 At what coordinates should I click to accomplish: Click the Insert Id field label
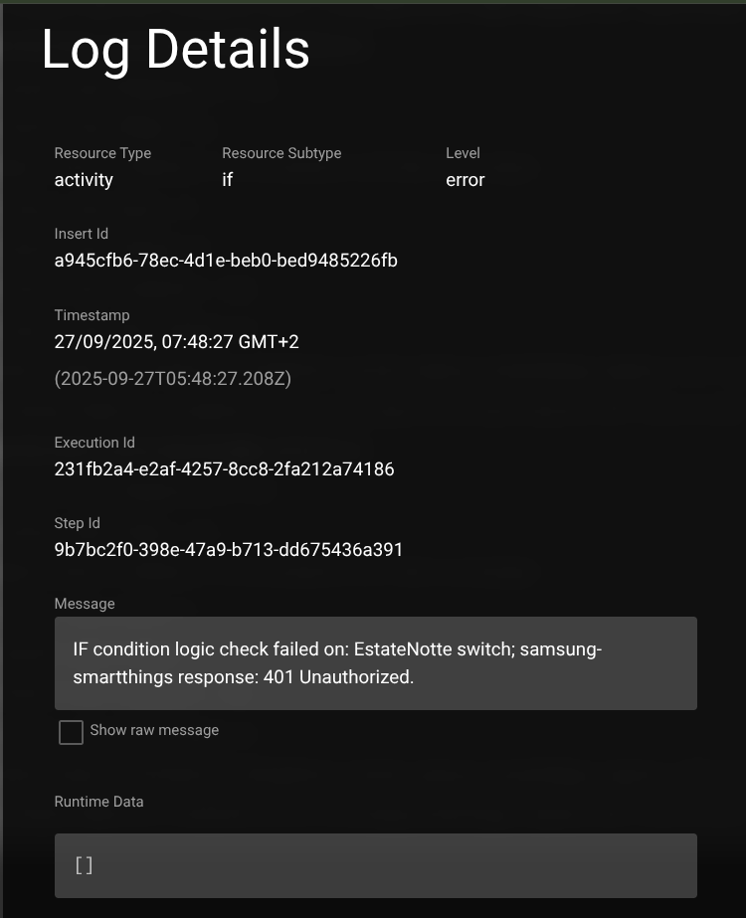(x=82, y=234)
